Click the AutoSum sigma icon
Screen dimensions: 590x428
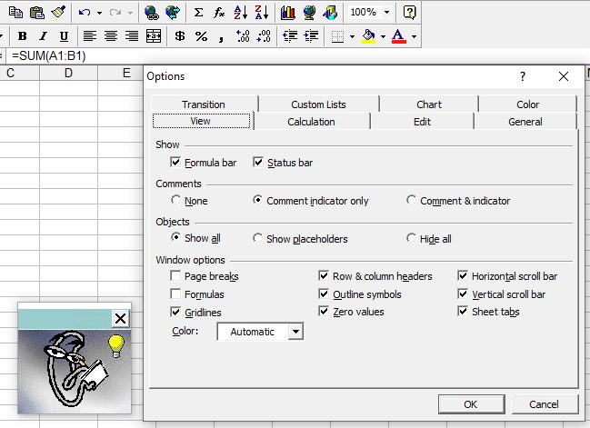[x=199, y=13]
